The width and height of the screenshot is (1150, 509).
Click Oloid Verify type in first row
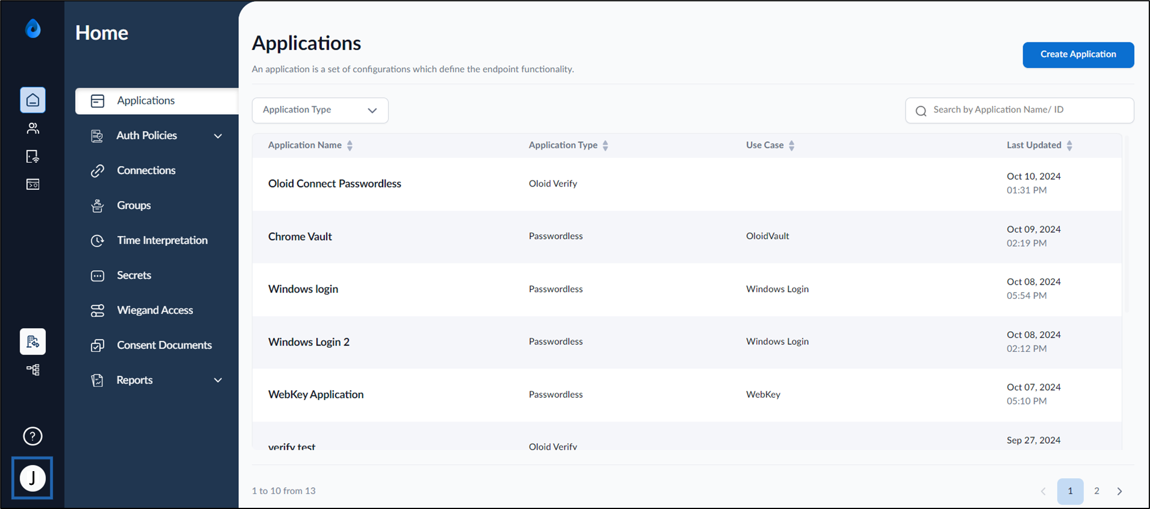coord(553,184)
